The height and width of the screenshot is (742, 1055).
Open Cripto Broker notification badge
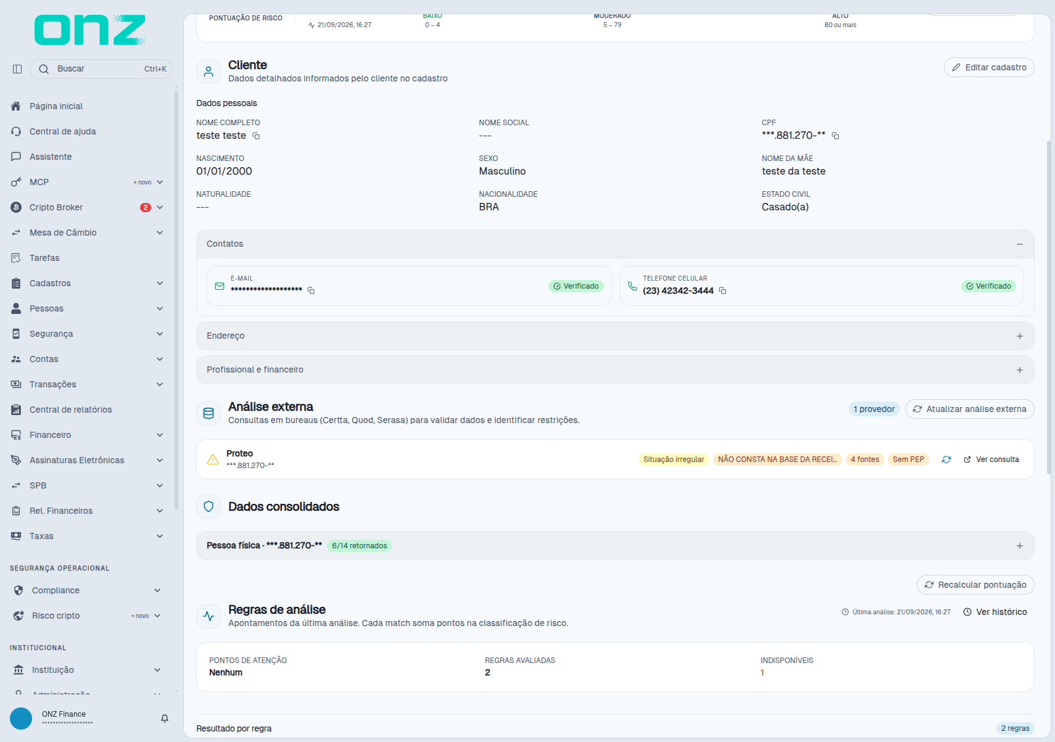coord(146,207)
